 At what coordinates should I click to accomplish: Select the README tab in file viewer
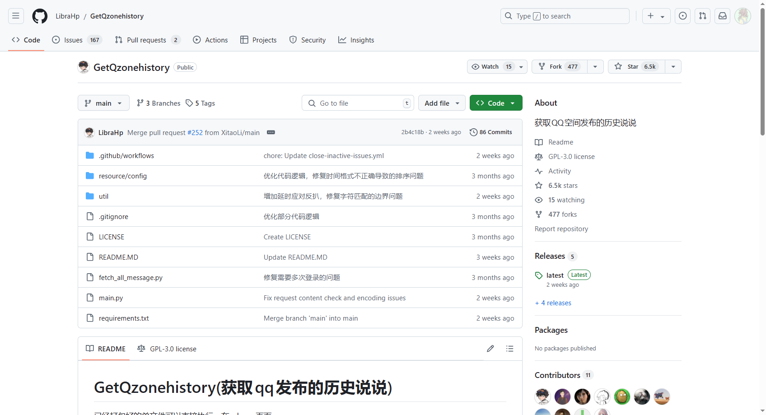point(106,349)
